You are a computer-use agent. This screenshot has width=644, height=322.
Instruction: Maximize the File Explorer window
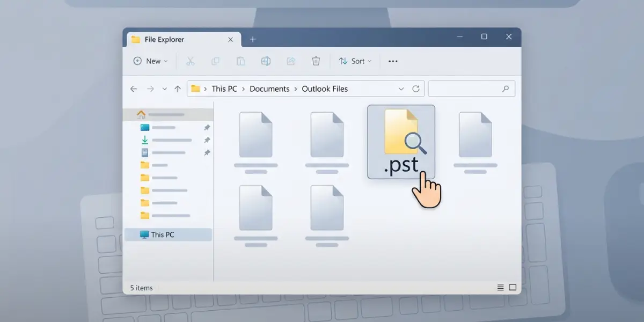click(484, 36)
